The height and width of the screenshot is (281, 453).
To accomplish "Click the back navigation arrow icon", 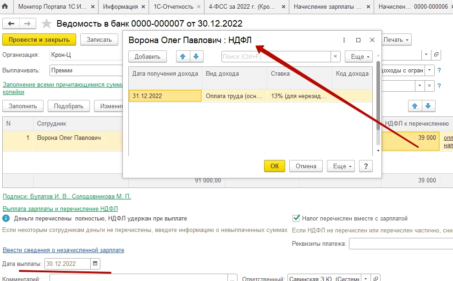I will pos(11,23).
